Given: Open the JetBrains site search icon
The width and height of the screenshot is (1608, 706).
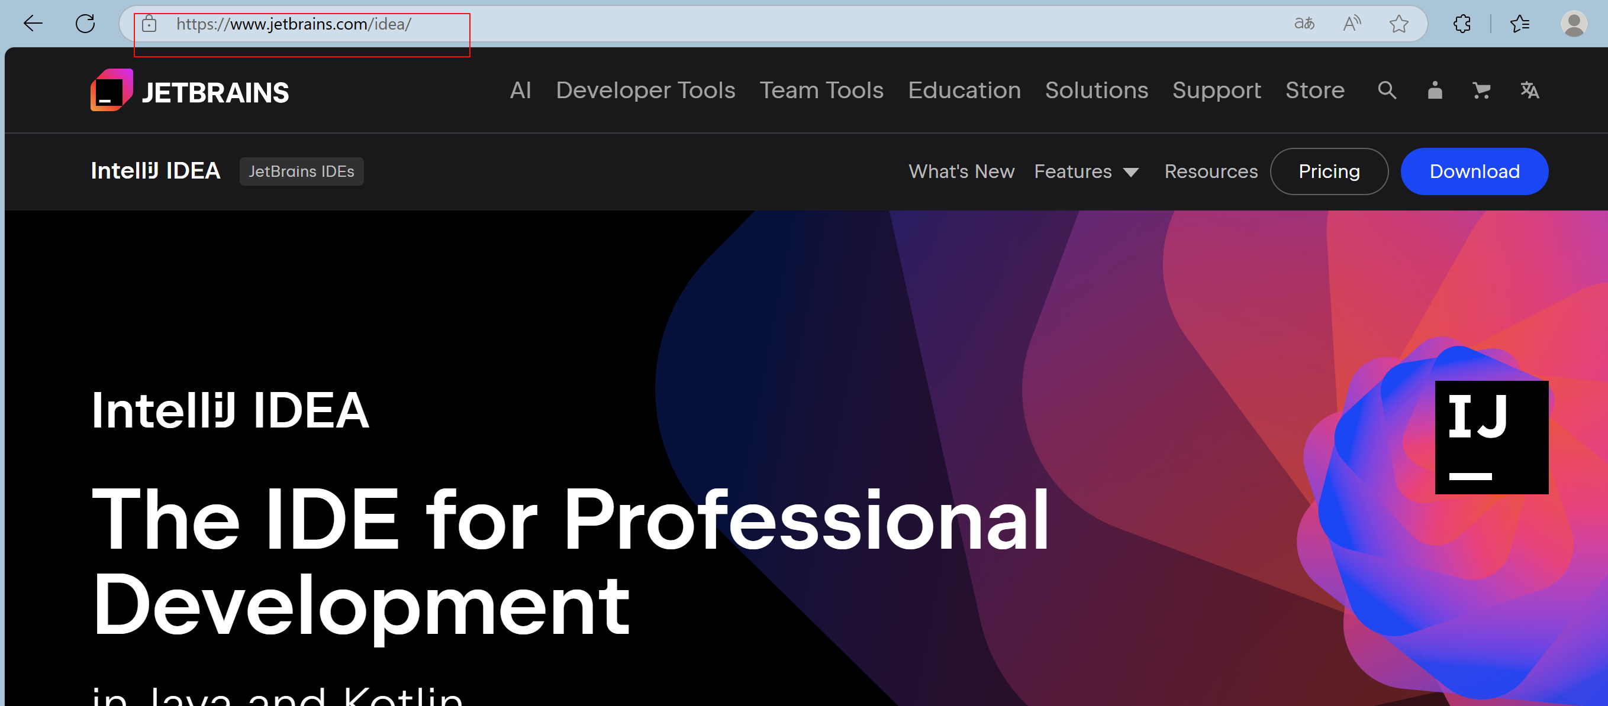Looking at the screenshot, I should click(x=1387, y=90).
